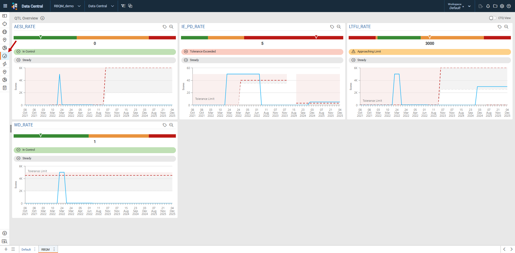Click the tag icon on AESI_RATE card

[x=165, y=27]
